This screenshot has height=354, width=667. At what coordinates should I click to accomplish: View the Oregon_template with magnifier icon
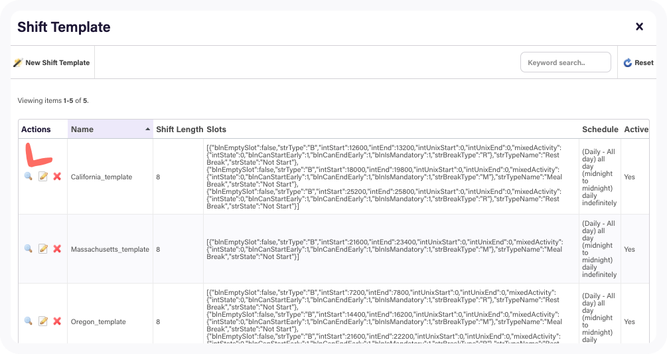(28, 321)
